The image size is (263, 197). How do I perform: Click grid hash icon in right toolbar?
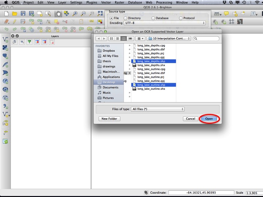pos(232,22)
